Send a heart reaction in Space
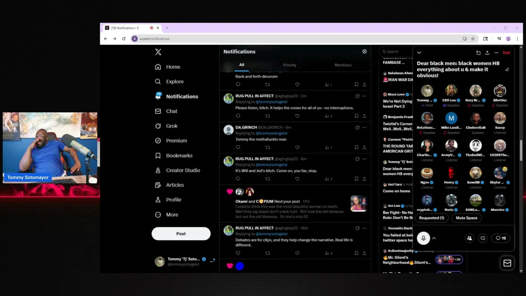526x296 pixels. pos(483,238)
